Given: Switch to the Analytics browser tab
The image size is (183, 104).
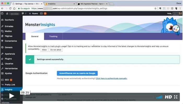Looking at the screenshot, I should pos(60,4).
